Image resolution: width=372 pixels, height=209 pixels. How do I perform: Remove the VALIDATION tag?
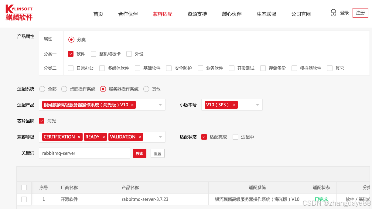(x=140, y=137)
